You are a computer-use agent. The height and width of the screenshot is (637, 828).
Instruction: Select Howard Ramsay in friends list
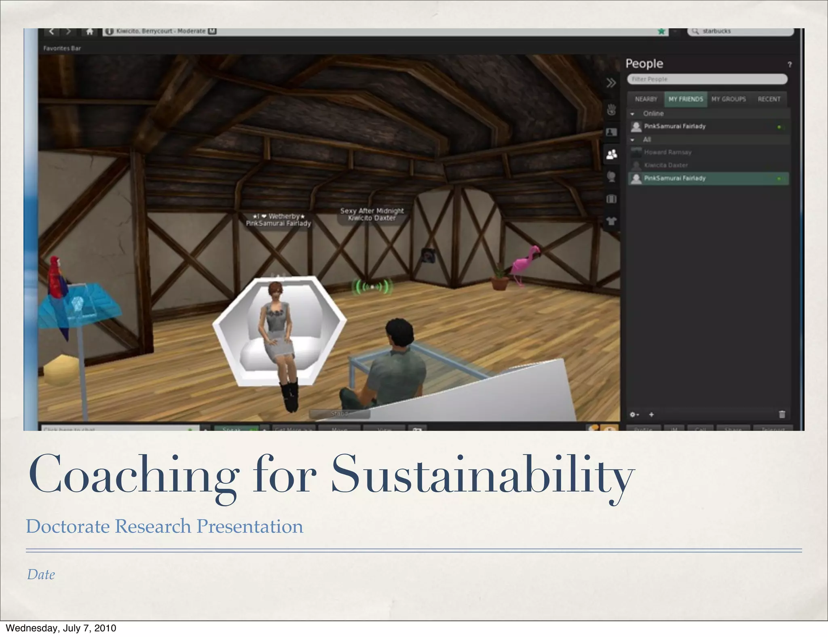tap(667, 152)
